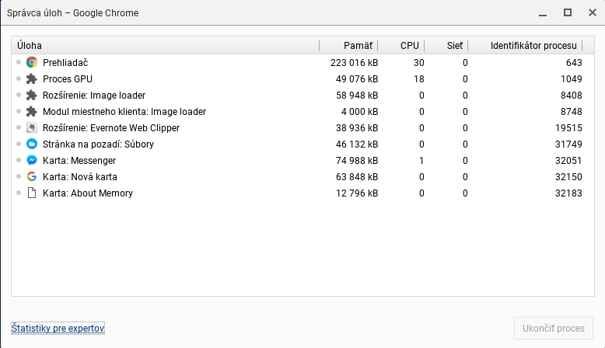Click the page icon for About Memory
This screenshot has width=605, height=348.
point(32,193)
